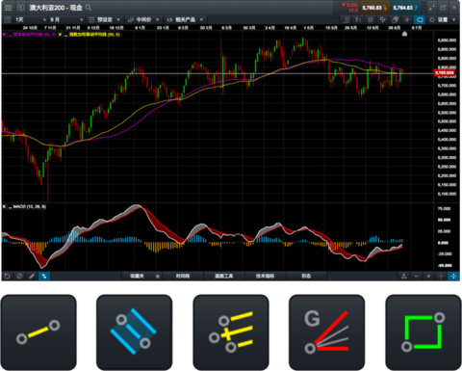Open the 中间价 price type dropdown
Image resolution: width=462 pixels, height=371 pixels.
pyautogui.click(x=143, y=20)
